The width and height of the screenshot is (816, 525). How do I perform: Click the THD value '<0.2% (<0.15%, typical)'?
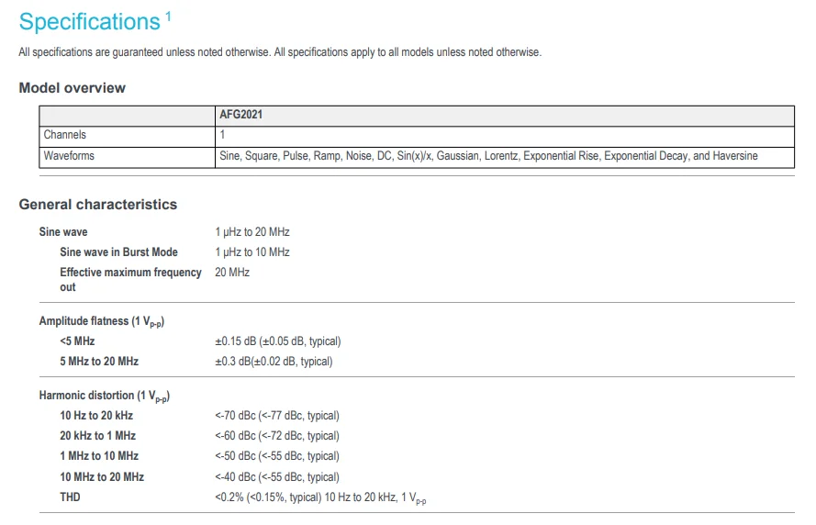(x=269, y=497)
